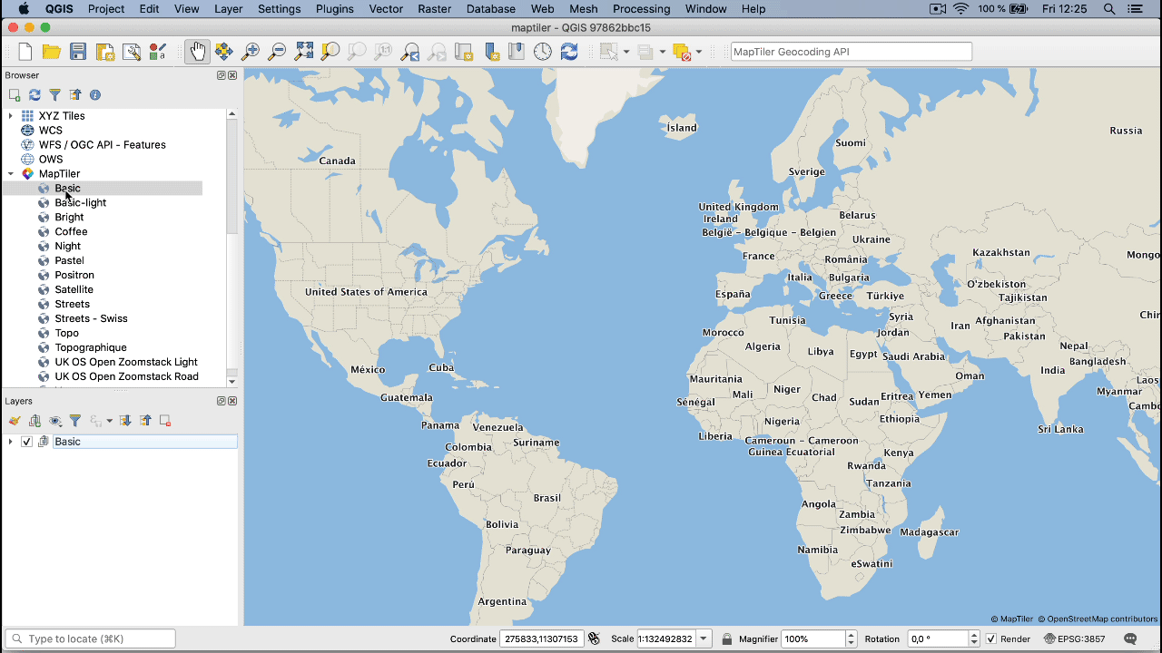This screenshot has width=1162, height=653.
Task: Toggle the Render checkbox in status bar
Action: point(991,639)
